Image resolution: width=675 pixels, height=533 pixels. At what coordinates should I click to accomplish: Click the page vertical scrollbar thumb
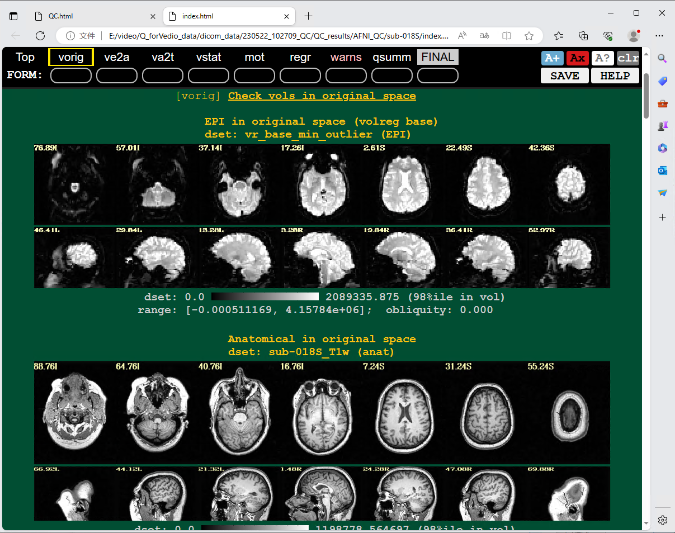click(647, 95)
